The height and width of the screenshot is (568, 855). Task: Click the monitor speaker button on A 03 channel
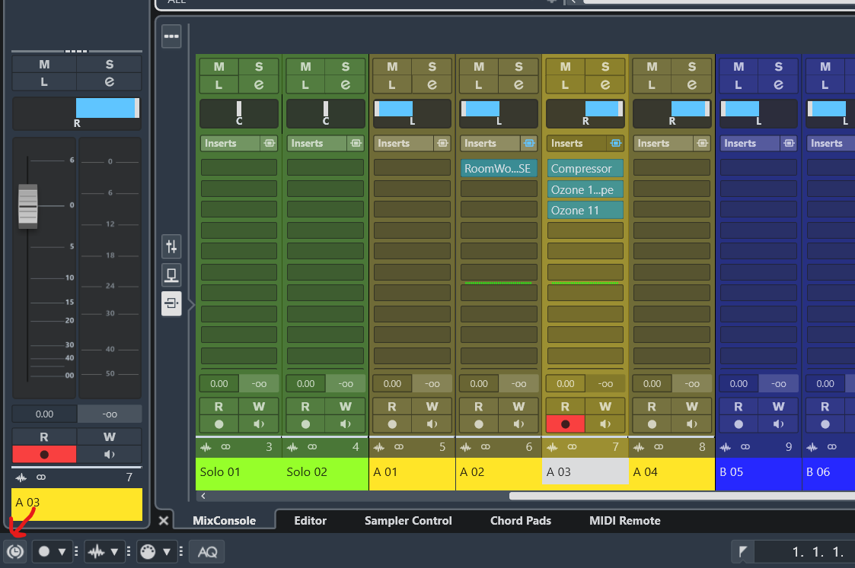tap(605, 424)
